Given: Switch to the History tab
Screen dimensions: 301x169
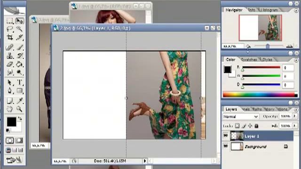Looking at the screenshot, I should (x=269, y=109).
